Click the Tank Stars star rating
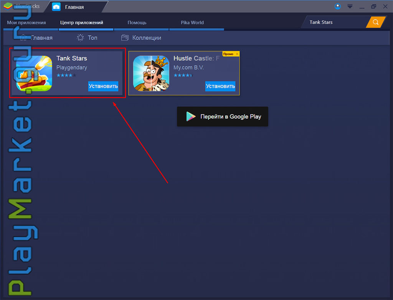 [x=66, y=75]
